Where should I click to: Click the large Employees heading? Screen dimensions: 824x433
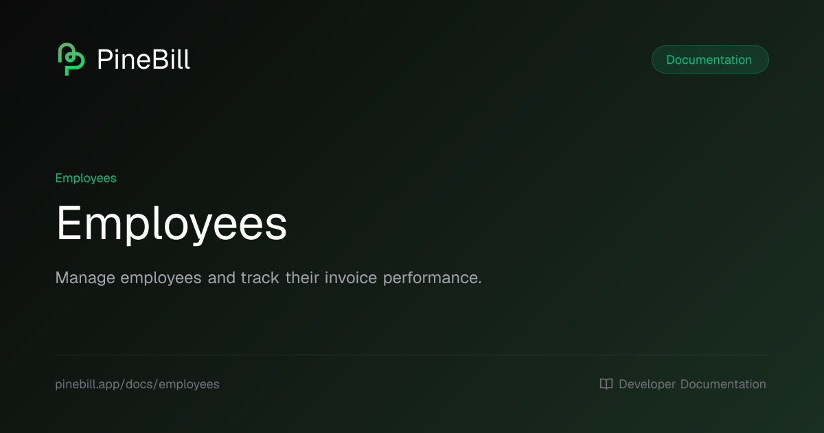coord(171,224)
